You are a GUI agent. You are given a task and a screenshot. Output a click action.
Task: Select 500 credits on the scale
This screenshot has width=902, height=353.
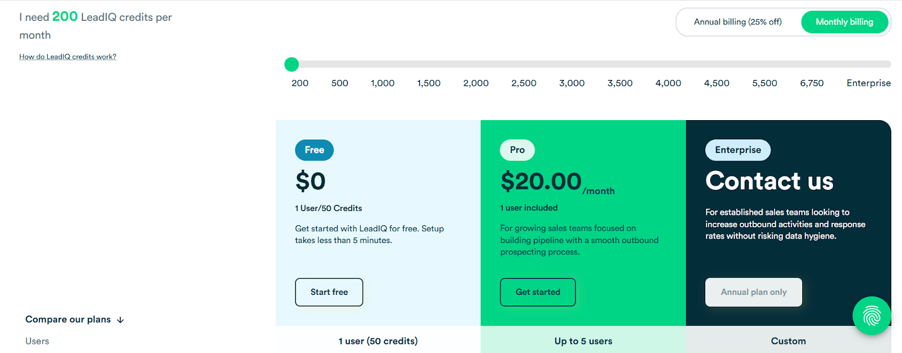pos(339,83)
